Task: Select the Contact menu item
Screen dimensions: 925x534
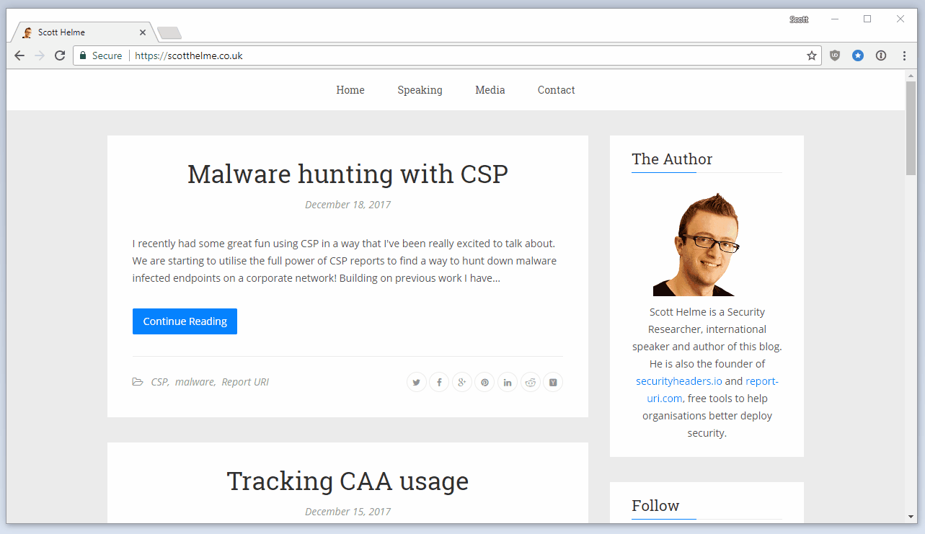Action: point(556,90)
